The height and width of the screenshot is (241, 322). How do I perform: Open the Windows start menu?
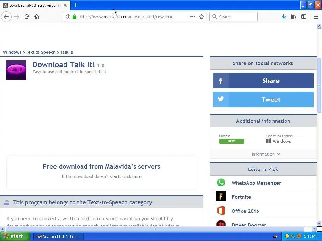click(x=15, y=236)
